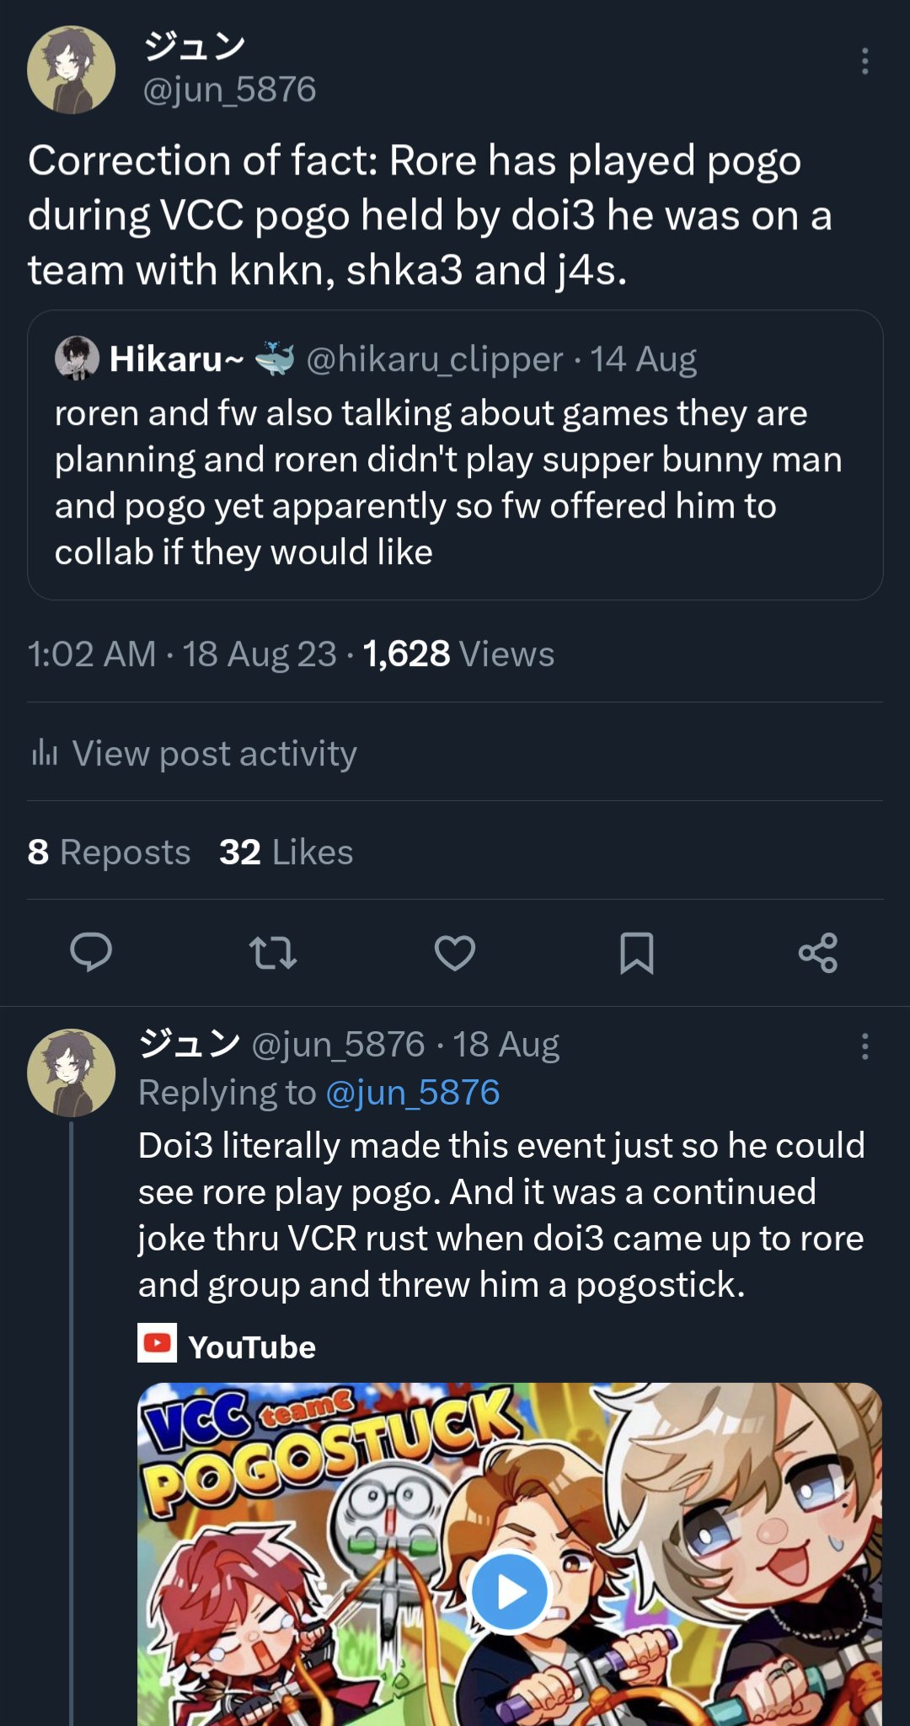This screenshot has height=1726, width=910.
Task: Like the post with the heart icon
Action: point(455,953)
